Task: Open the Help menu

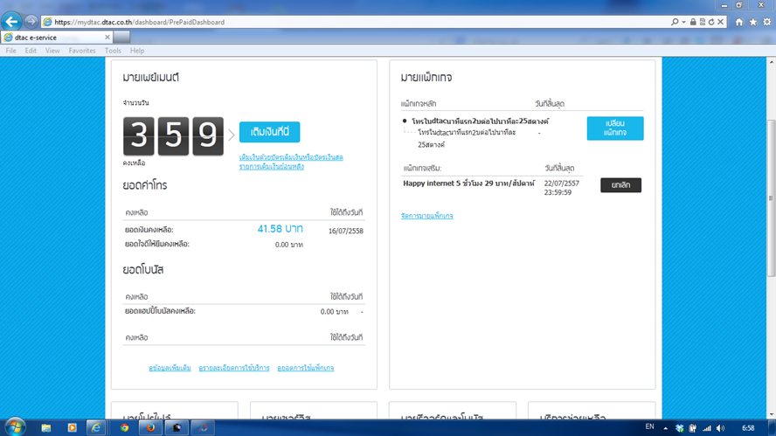Action: coord(137,51)
